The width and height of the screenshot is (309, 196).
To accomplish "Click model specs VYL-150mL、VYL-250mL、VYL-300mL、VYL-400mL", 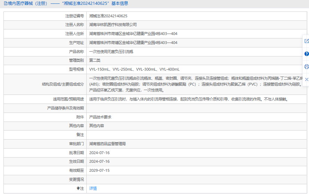I will click(x=135, y=69).
